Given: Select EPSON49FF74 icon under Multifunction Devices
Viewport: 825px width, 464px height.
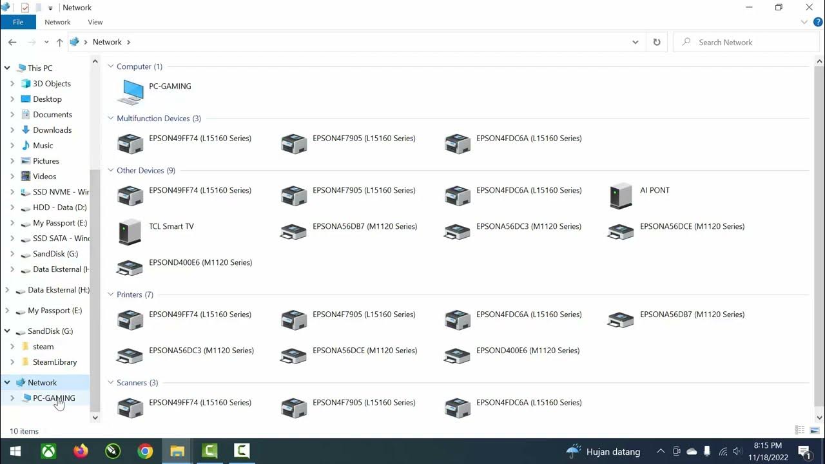Looking at the screenshot, I should [131, 143].
